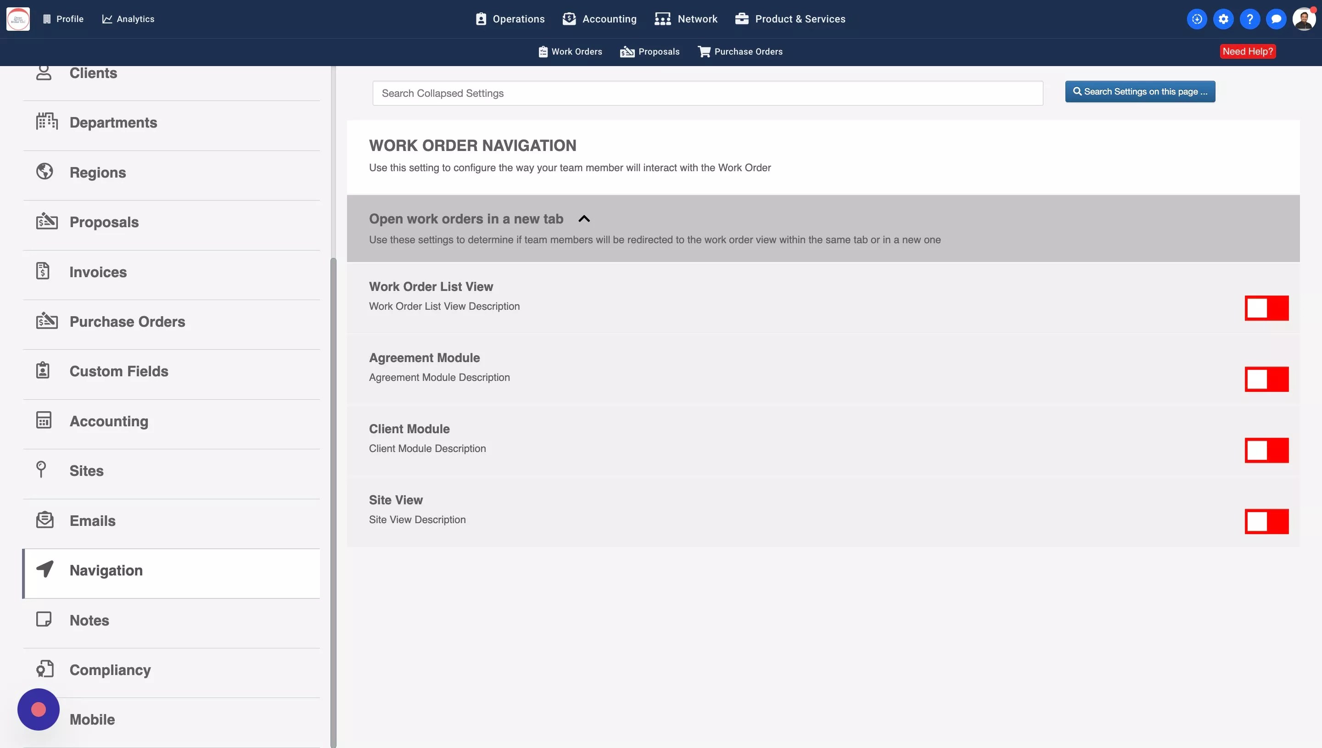Screen dimensions: 1322x748
Task: Switch the Site View toggle
Action: coord(1267,521)
